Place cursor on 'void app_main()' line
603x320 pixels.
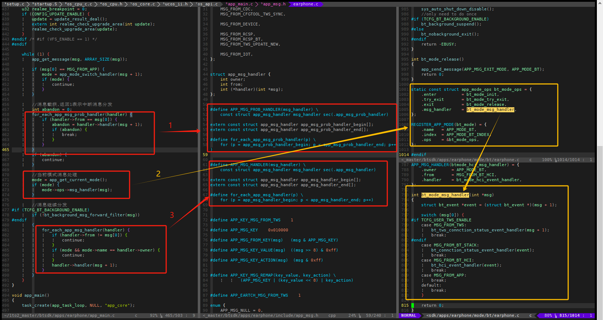[x=31, y=295]
